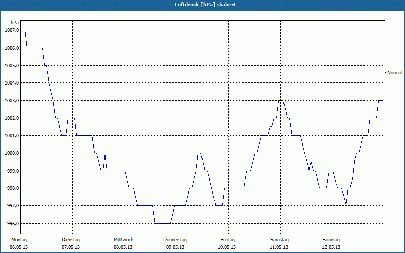Select the 'Donnerstag' day label
The image size is (405, 253).
(175, 240)
